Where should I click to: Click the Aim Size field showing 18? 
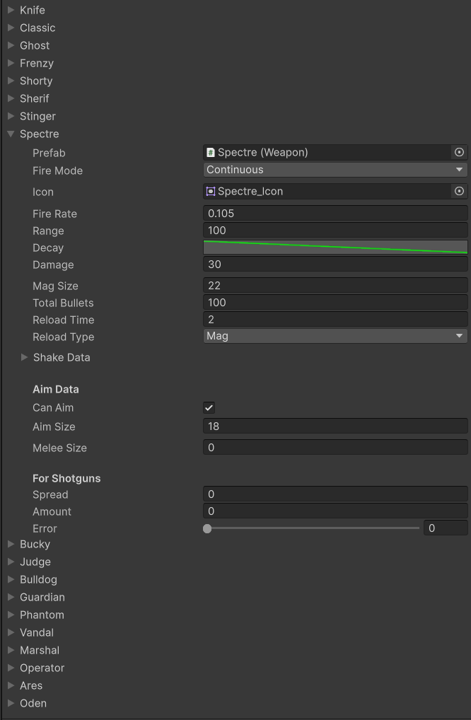click(336, 426)
